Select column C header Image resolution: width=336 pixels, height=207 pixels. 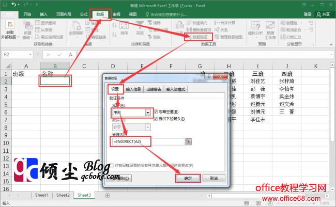point(84,66)
